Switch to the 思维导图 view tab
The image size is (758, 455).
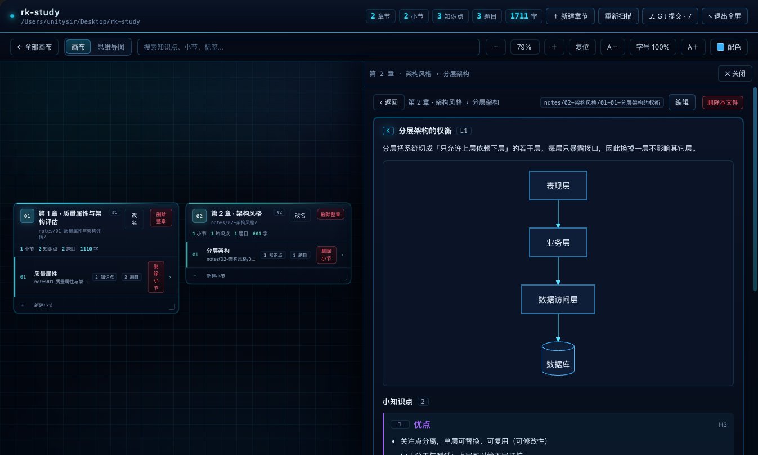coord(111,47)
